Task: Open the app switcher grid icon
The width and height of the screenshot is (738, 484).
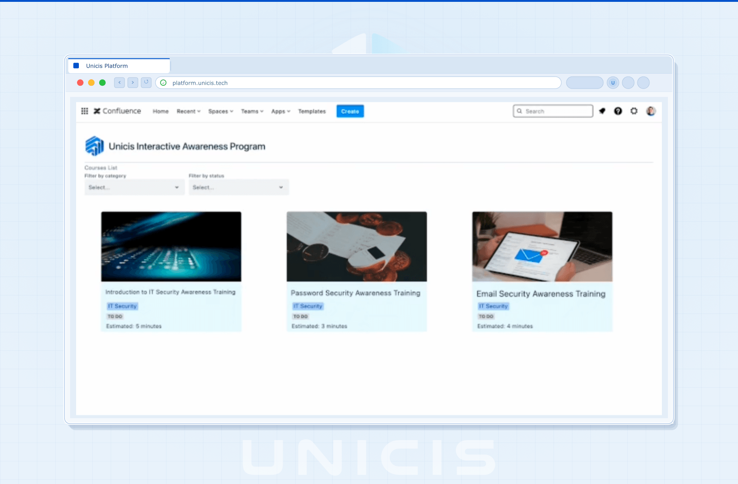Action: coord(84,111)
